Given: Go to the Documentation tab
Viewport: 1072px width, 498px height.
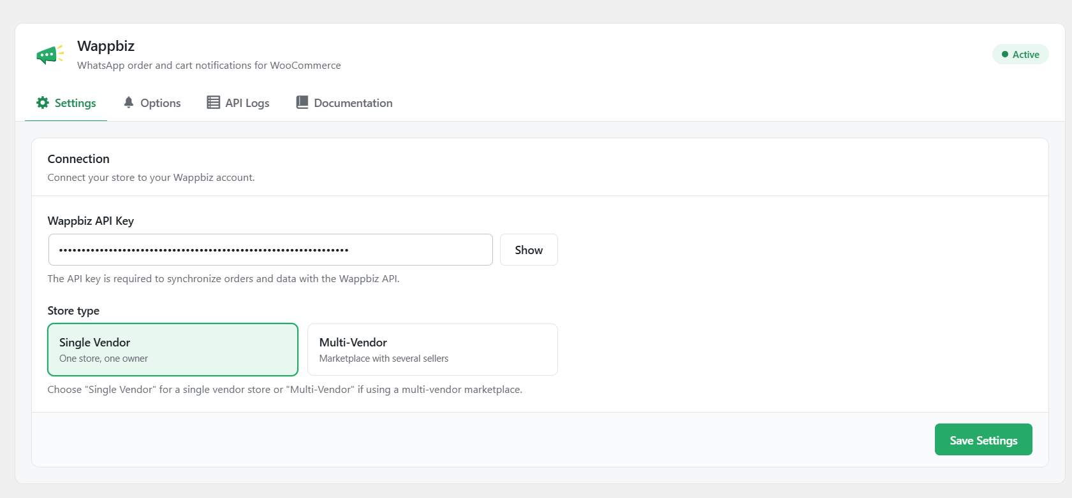Looking at the screenshot, I should [344, 103].
